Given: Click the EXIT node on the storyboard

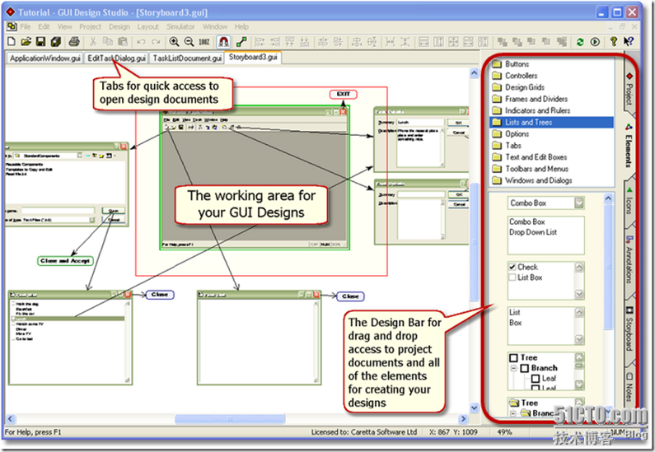Looking at the screenshot, I should coord(344,94).
